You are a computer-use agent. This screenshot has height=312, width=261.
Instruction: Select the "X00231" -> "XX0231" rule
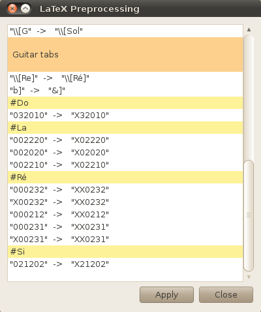click(x=125, y=239)
